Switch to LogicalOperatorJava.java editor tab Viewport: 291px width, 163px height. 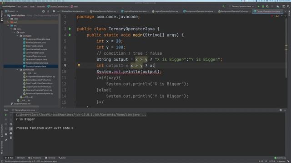pos(135,11)
